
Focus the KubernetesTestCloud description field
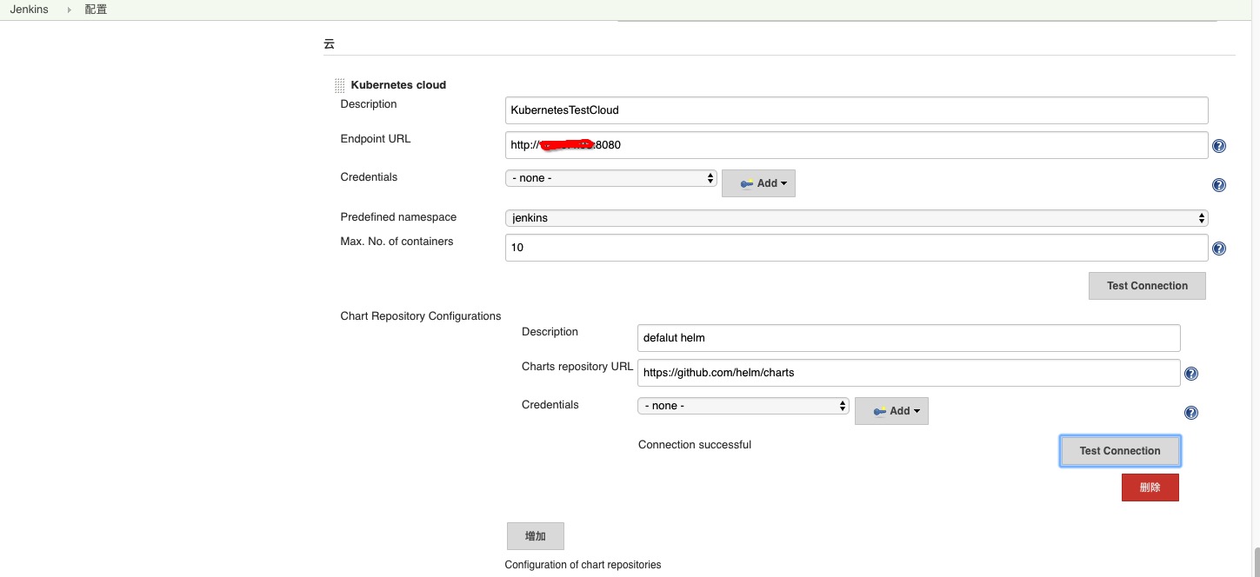857,110
